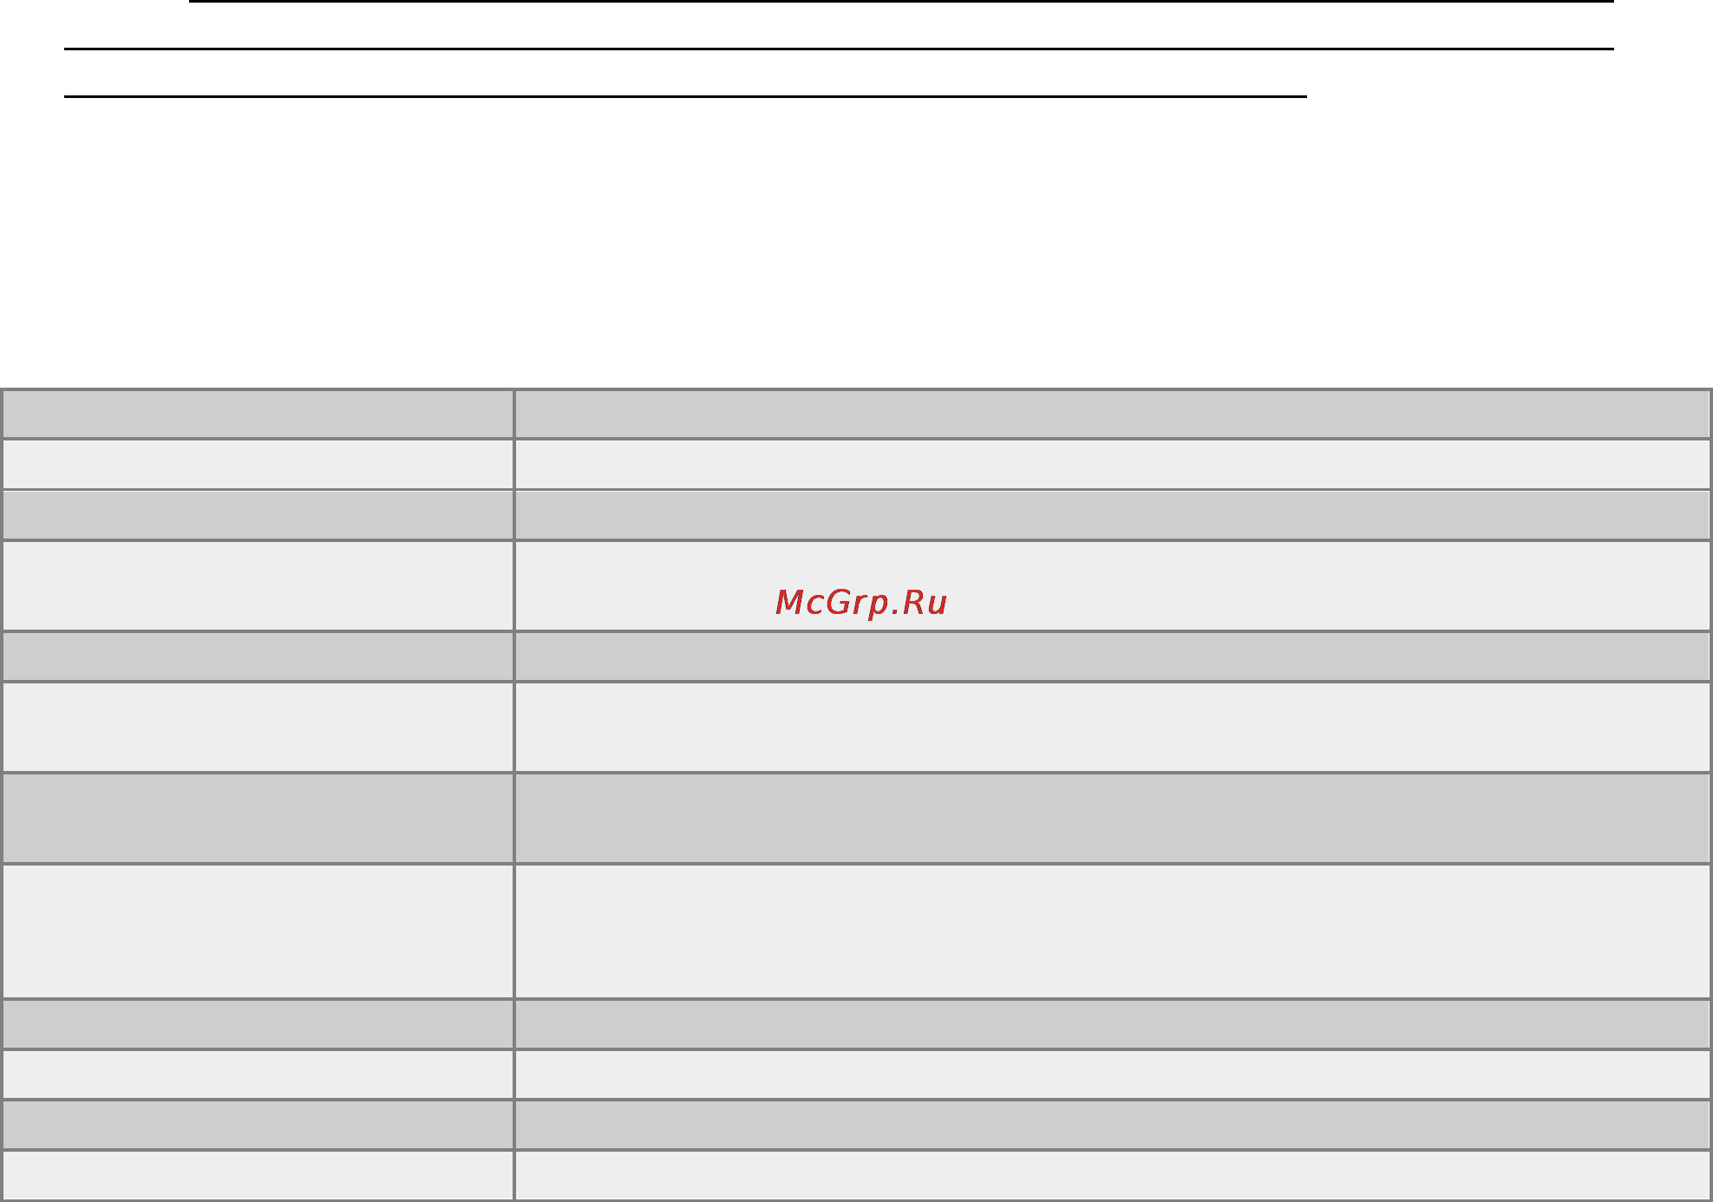Click the third table row's right cell
This screenshot has height=1202, width=1713.
pos(1113,515)
